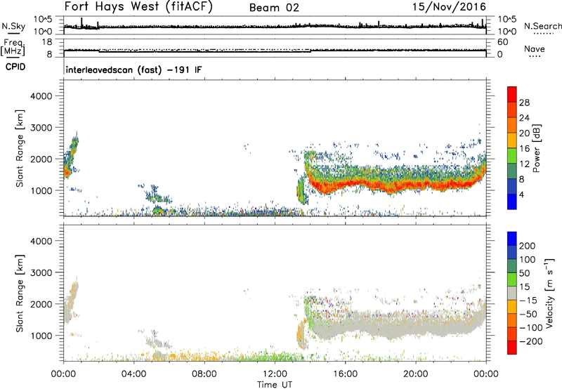Click the 4000 km tick in velocity panel
This screenshot has height=389, width=562.
[x=41, y=241]
